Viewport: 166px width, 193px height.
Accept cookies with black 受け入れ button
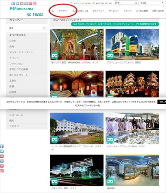click(162, 102)
